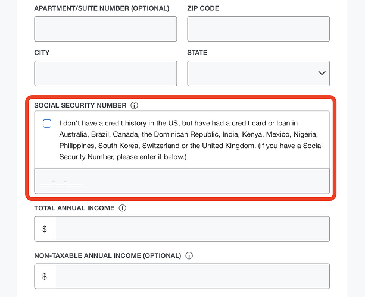Open the Total Annual Income info tooltip
The image size is (365, 297).
point(123,208)
